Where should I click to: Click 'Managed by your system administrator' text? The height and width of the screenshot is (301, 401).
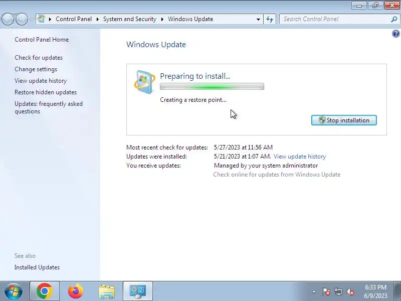[266, 166]
